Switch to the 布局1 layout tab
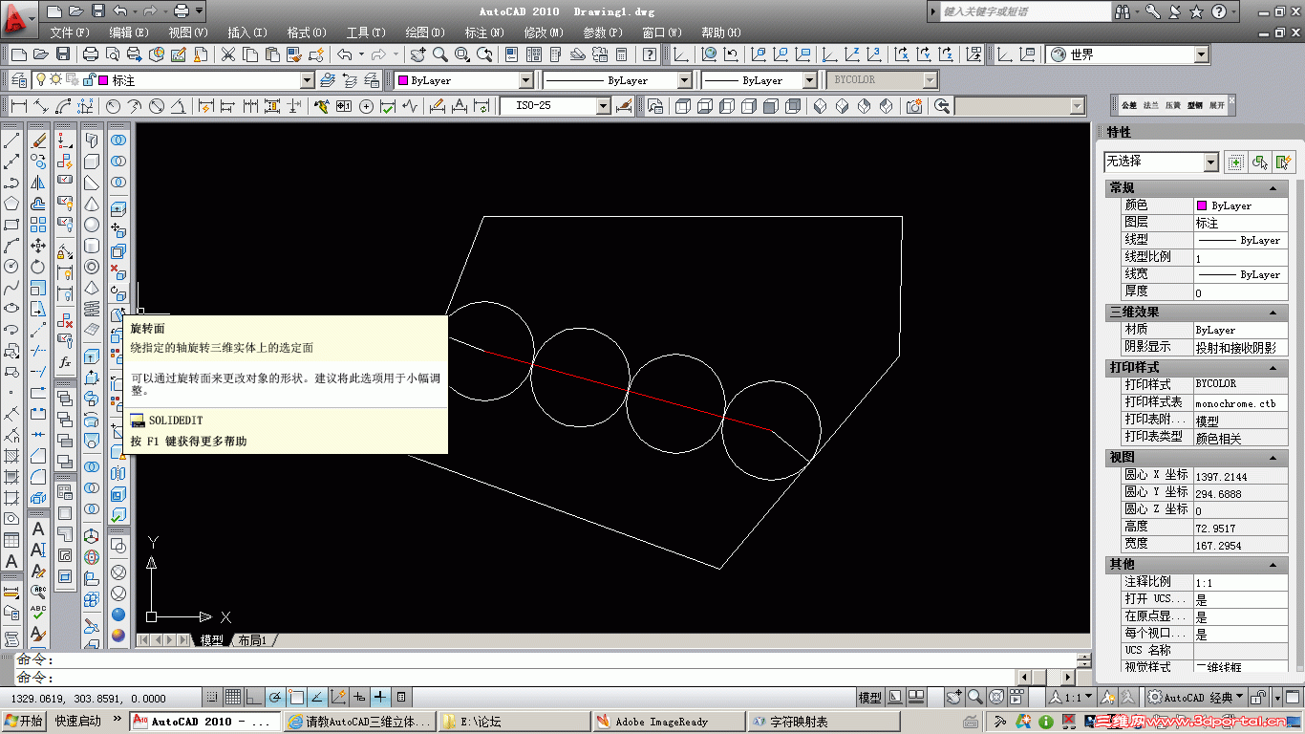Viewport: 1305px width, 734px height. click(x=252, y=640)
